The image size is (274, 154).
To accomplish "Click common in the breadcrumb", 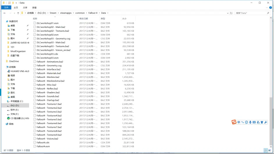I will pyautogui.click(x=80, y=13).
